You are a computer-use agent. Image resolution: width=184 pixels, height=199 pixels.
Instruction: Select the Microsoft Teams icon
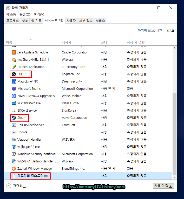(x=14, y=88)
